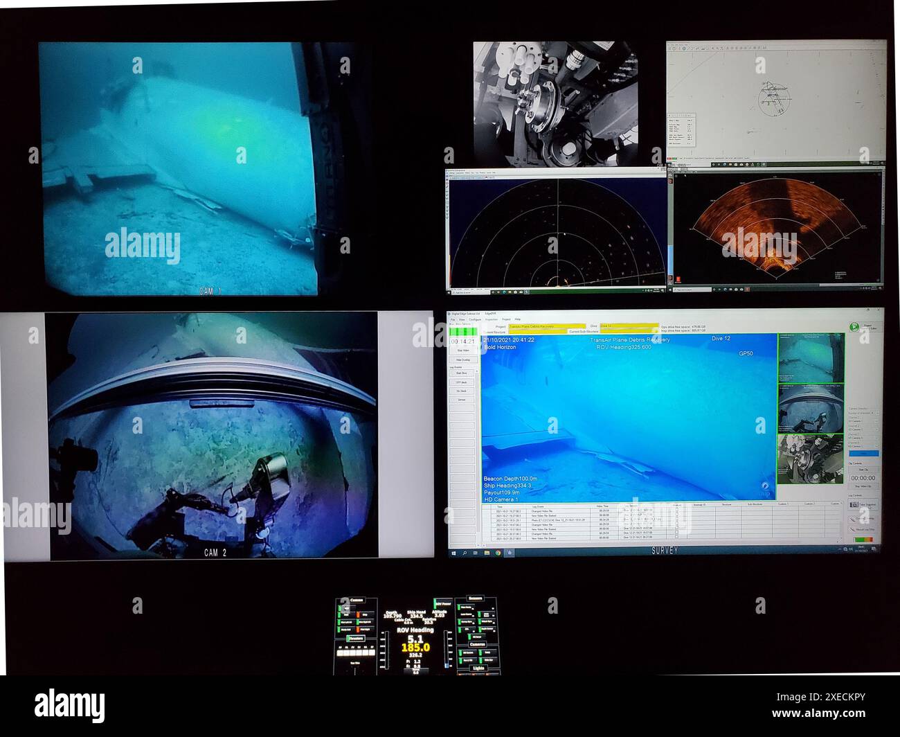Click the Hide Overlay button
900x737 pixels.
click(462, 360)
